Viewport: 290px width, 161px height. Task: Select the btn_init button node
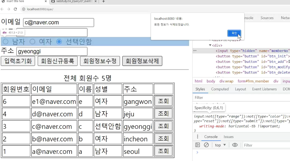tap(253, 56)
